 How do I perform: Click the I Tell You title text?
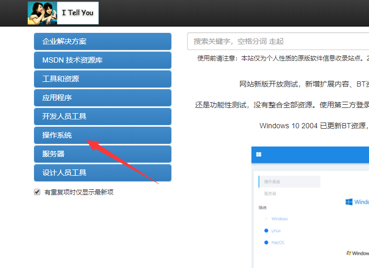pyautogui.click(x=77, y=13)
